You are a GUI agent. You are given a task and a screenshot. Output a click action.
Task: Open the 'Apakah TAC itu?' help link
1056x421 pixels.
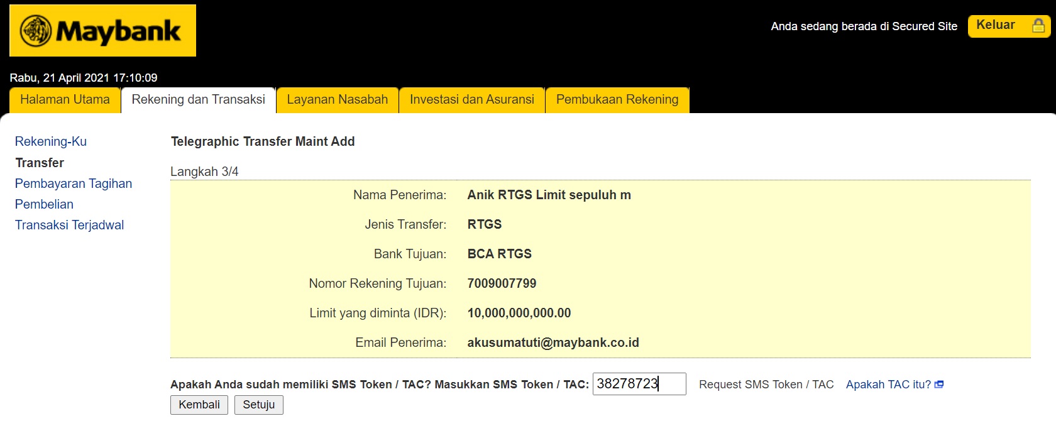click(x=888, y=385)
